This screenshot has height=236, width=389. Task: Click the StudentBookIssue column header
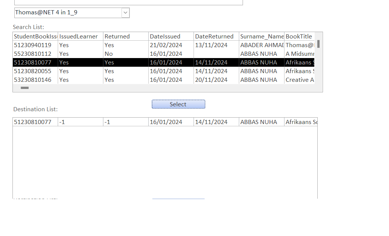tap(35, 37)
